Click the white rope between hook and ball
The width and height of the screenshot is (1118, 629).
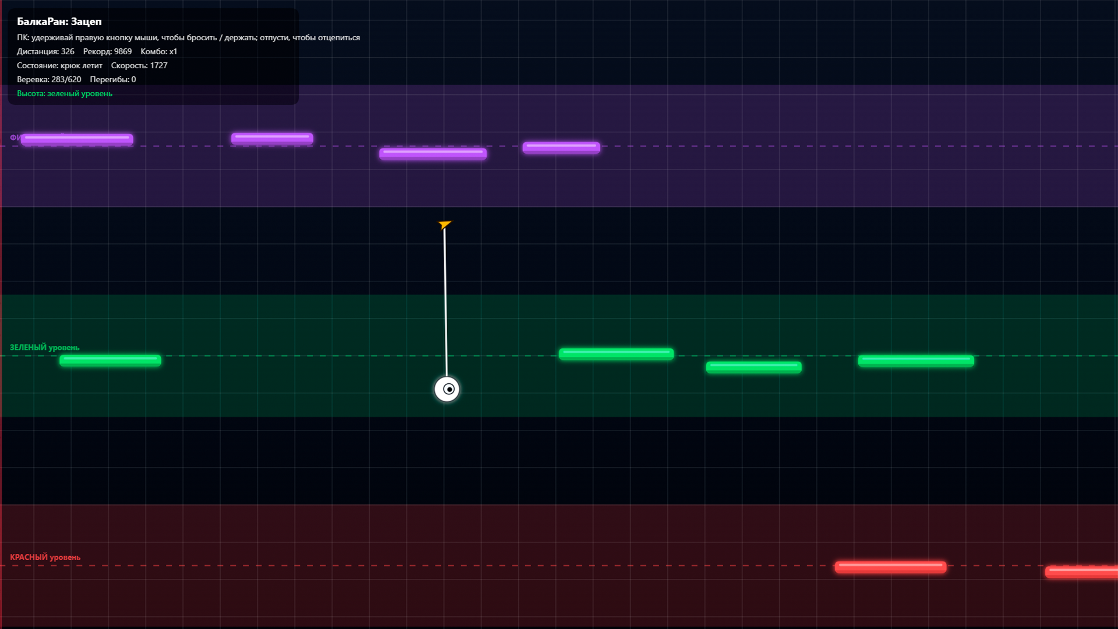point(445,303)
